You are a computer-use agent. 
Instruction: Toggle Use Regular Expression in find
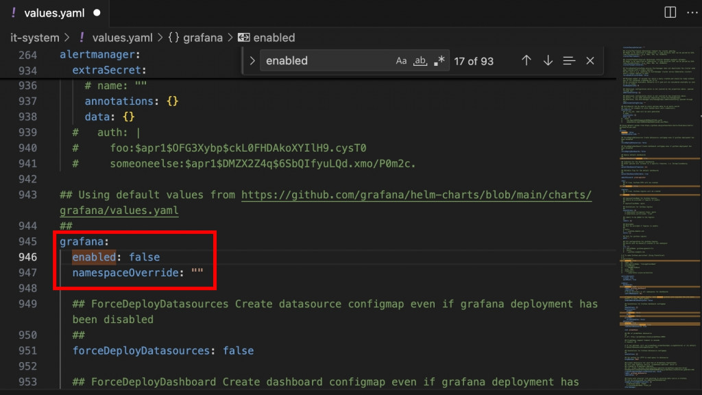point(439,60)
